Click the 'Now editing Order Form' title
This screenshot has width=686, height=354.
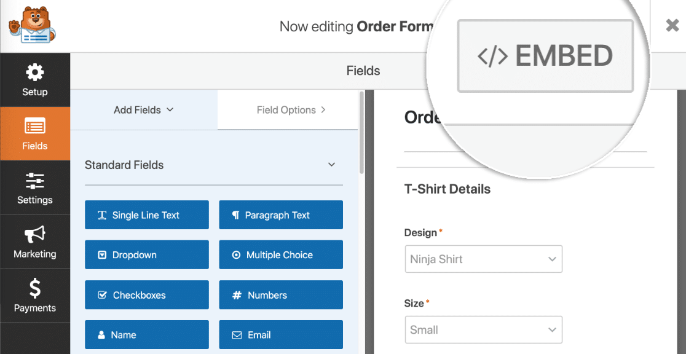pos(356,26)
